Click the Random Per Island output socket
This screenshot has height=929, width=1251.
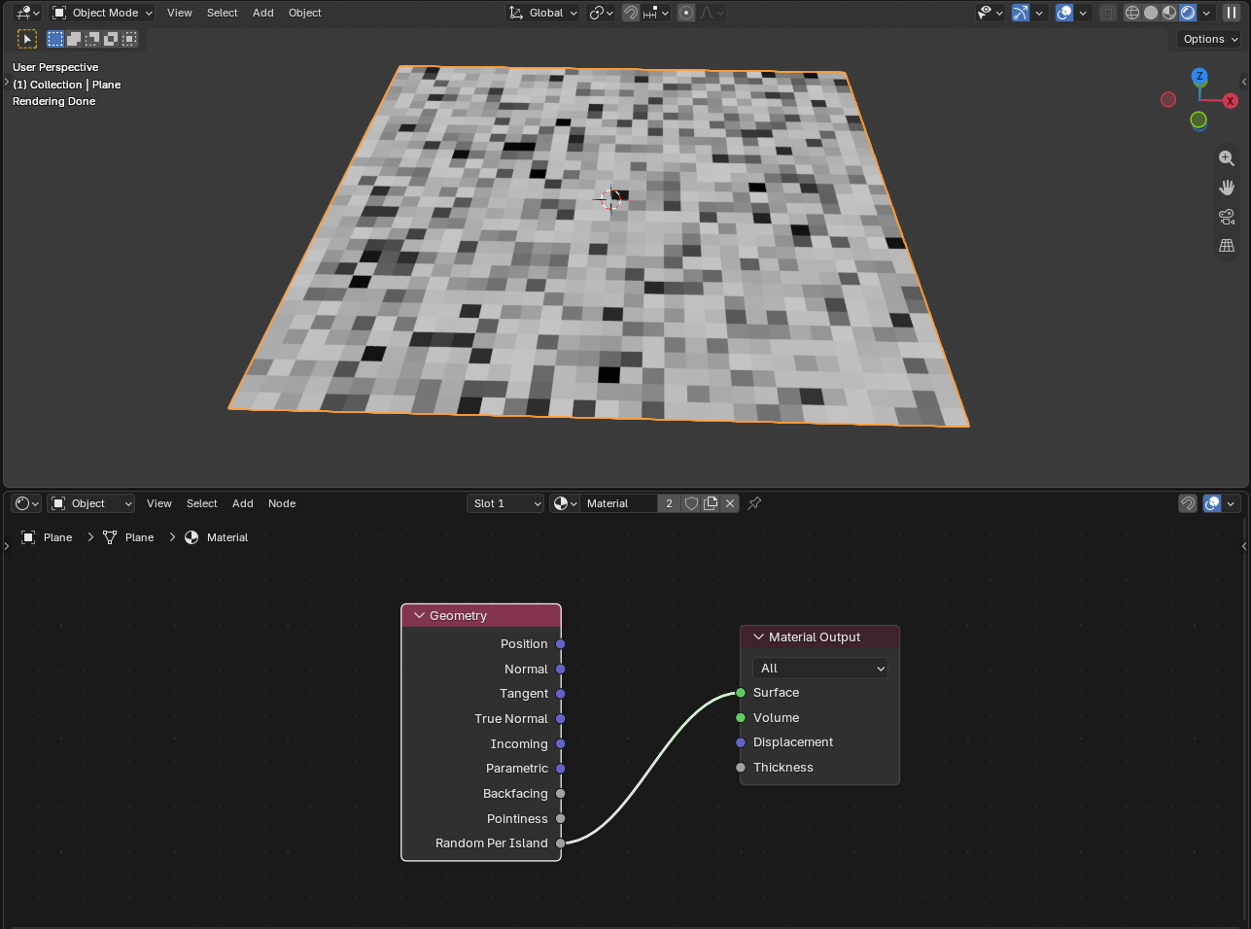(x=561, y=843)
